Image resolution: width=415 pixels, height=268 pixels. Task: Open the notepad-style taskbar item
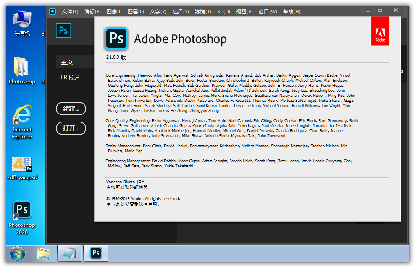[70, 253]
